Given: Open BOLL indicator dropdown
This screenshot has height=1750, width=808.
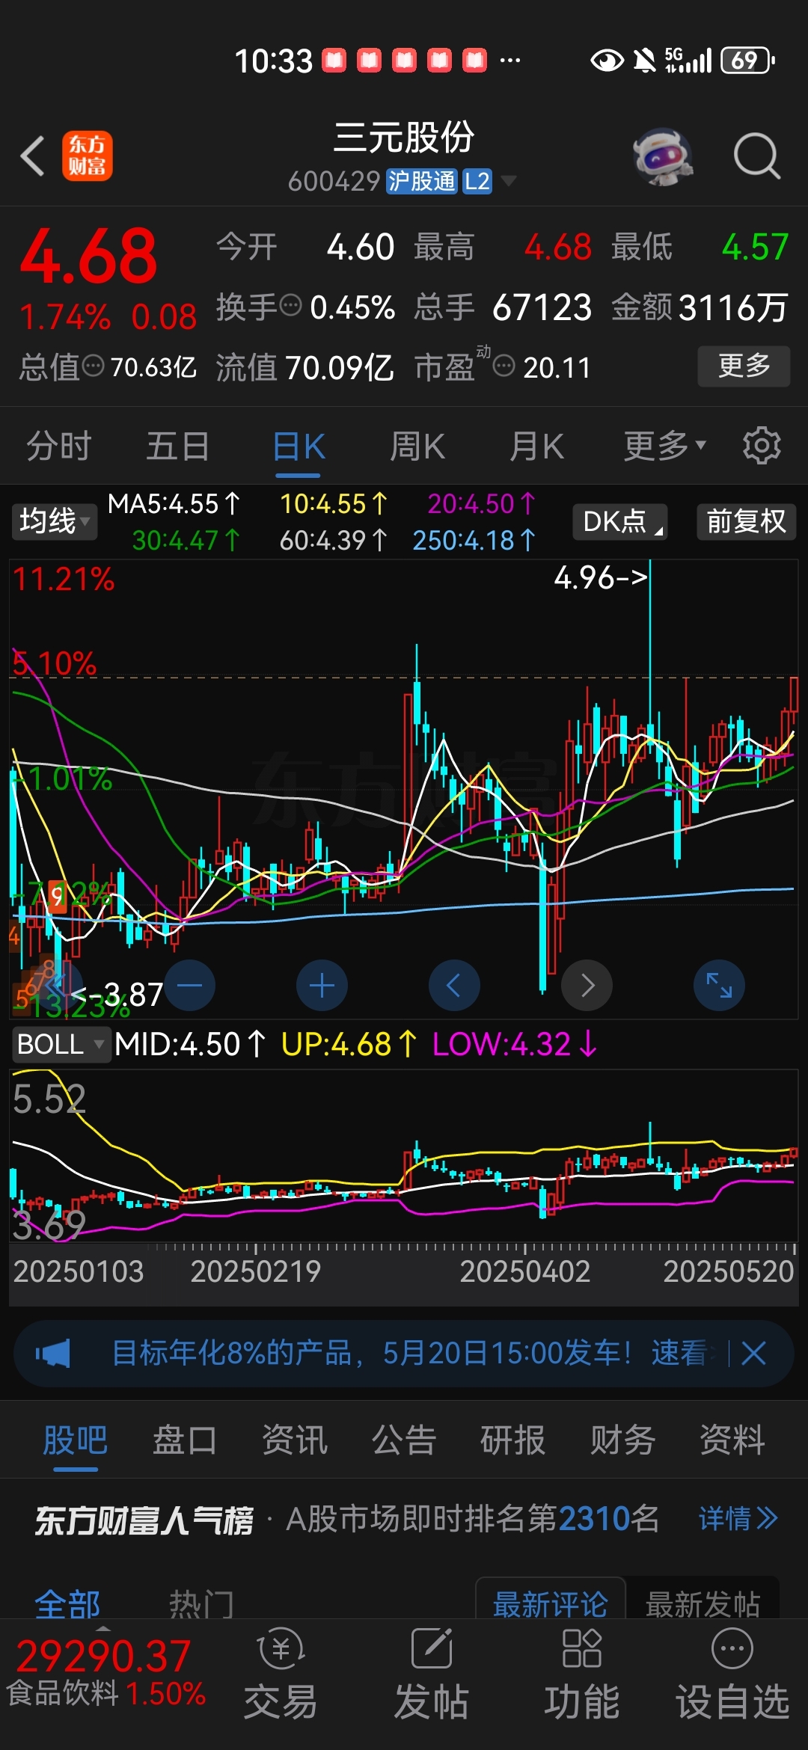Looking at the screenshot, I should (x=61, y=1044).
